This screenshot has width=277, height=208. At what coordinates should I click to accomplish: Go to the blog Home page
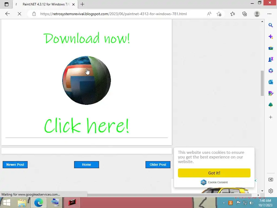point(87,165)
